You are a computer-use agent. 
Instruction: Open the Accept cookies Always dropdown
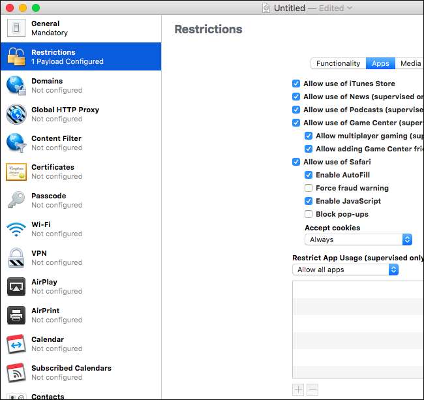[x=358, y=239]
